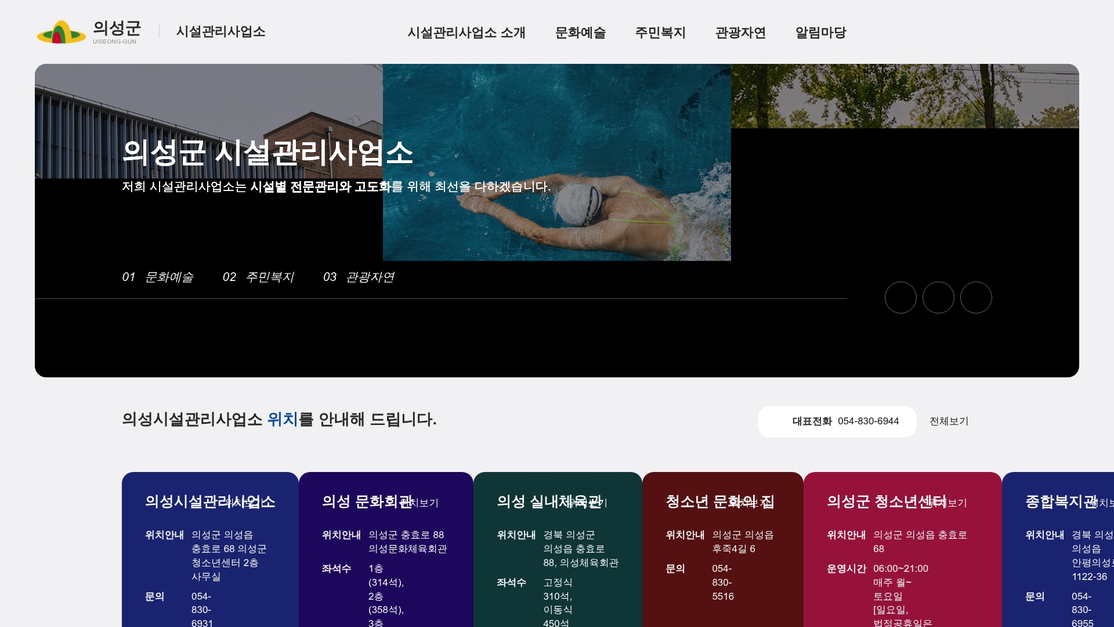This screenshot has width=1114, height=627.
Task: Click the rightmost circular slider control button
Action: tap(976, 297)
